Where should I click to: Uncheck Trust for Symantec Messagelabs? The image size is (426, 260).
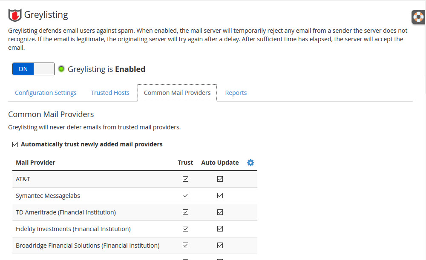[x=185, y=196]
